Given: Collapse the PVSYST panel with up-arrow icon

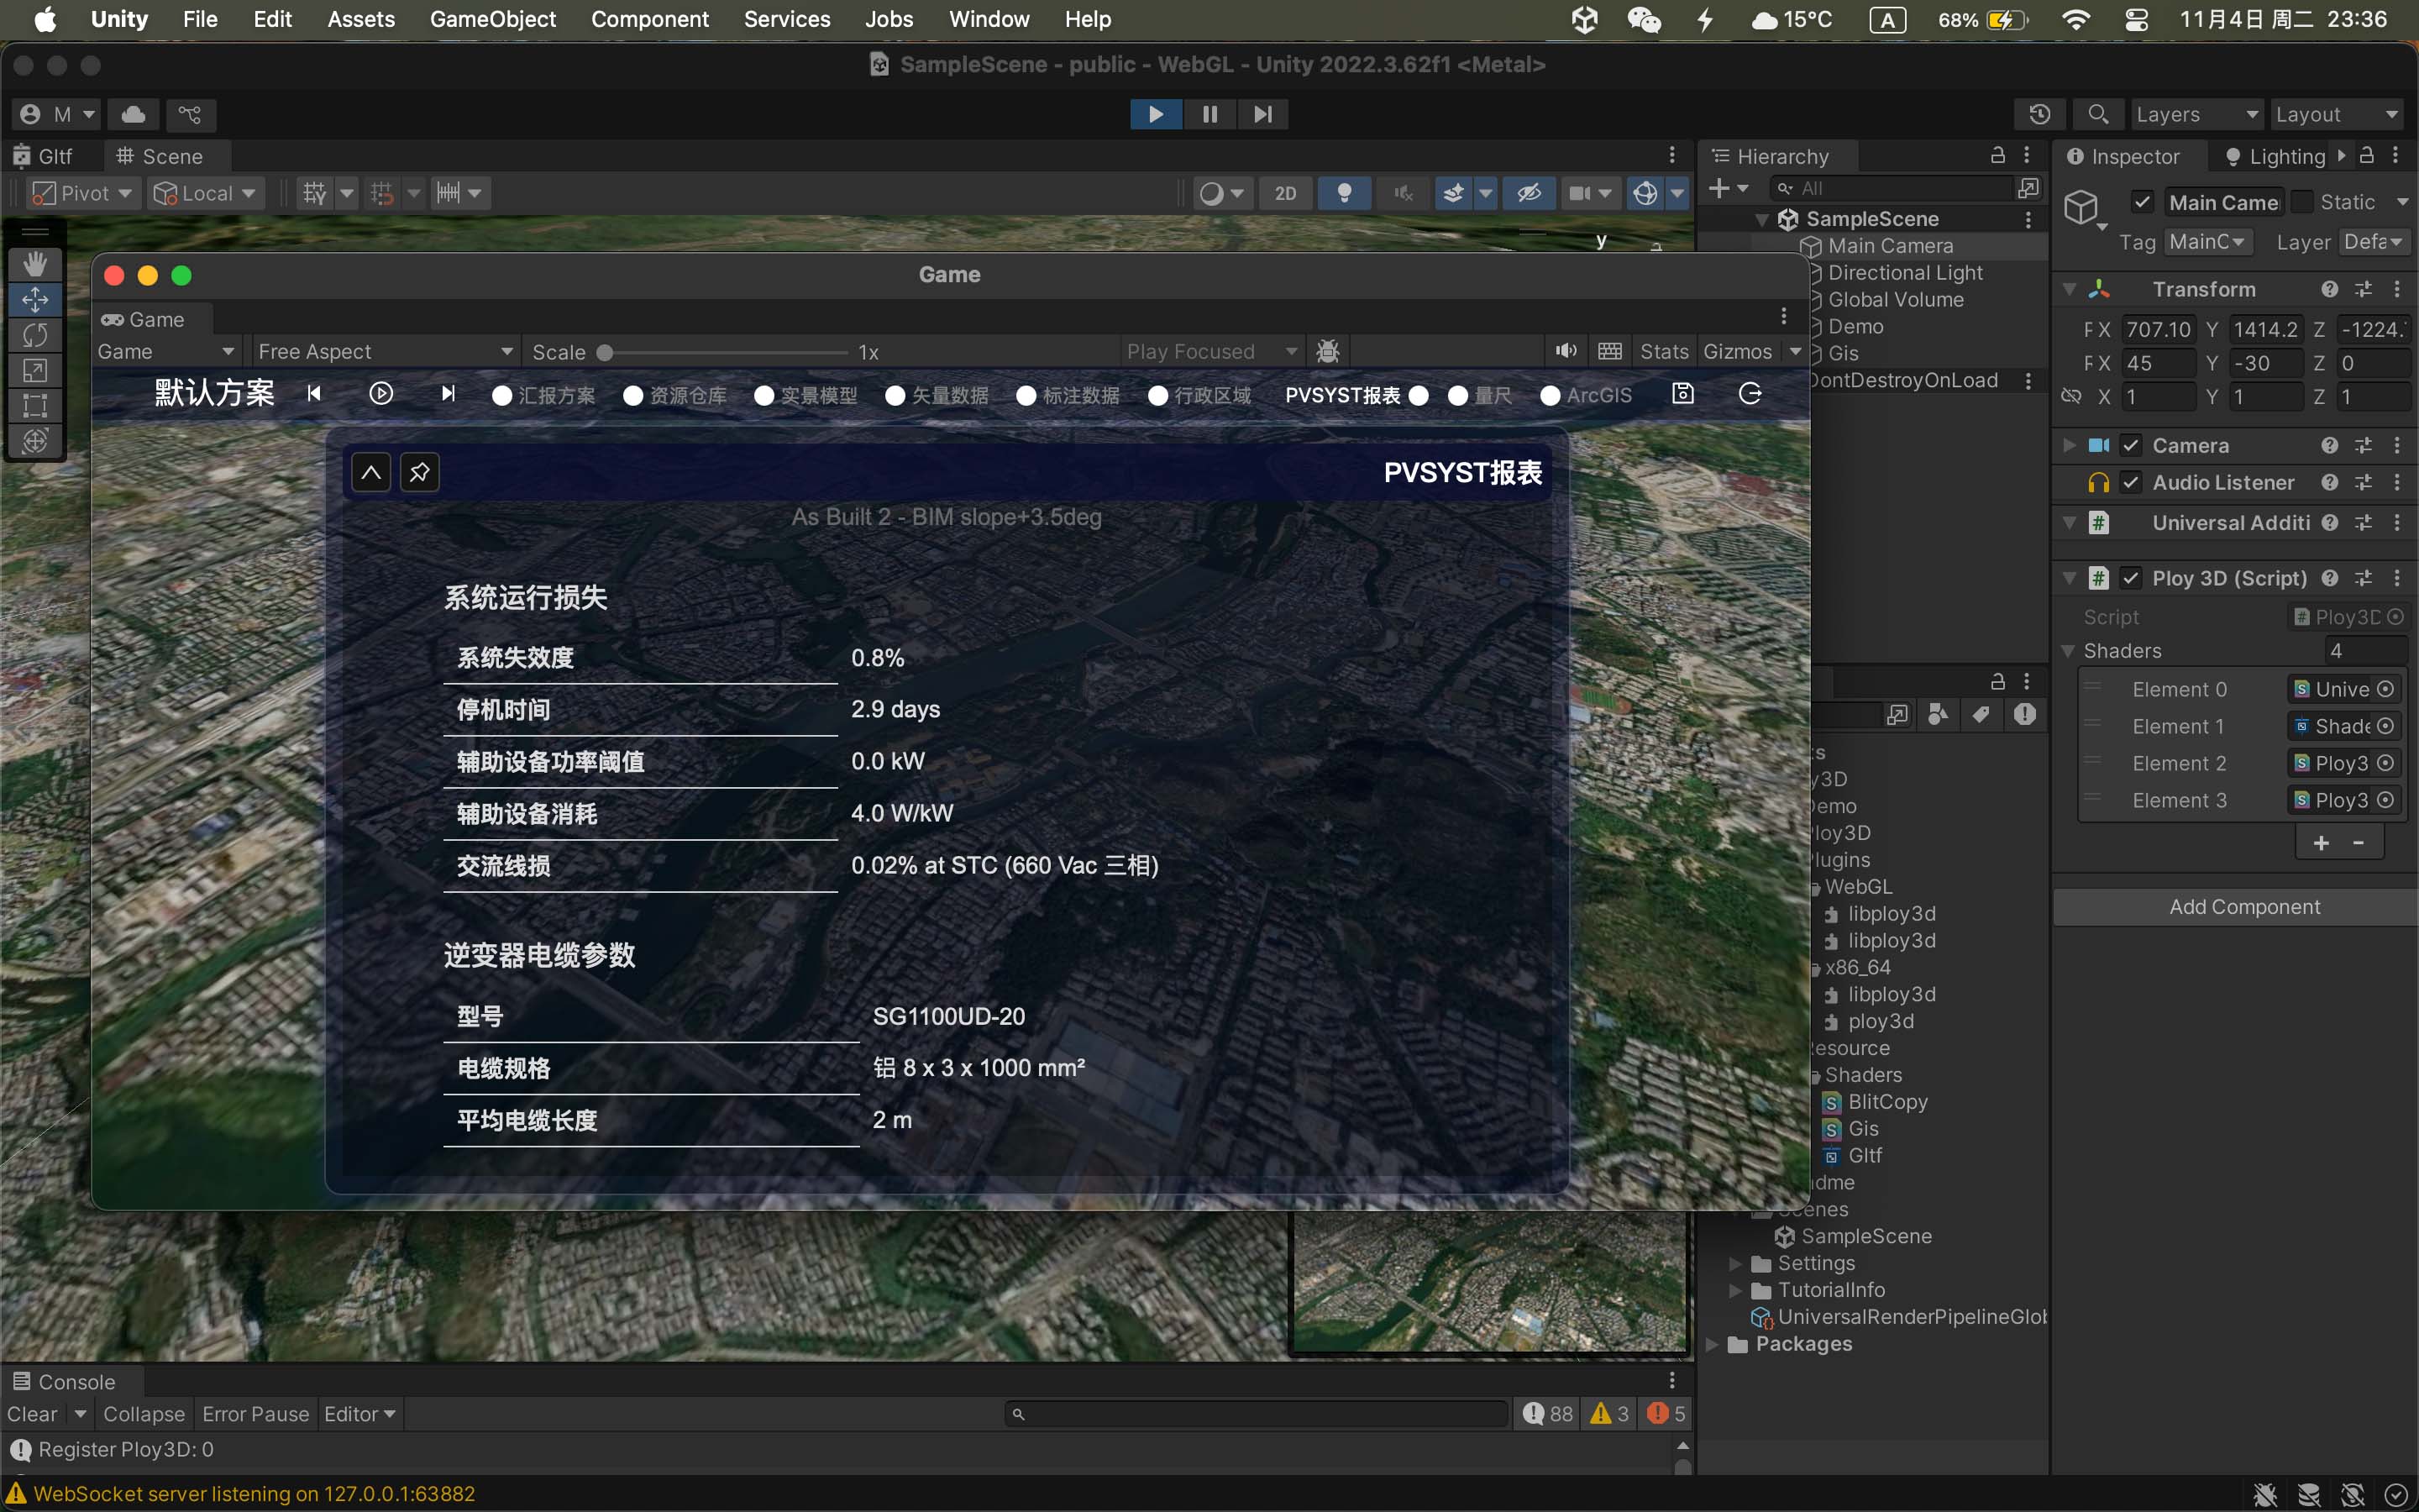Looking at the screenshot, I should pyautogui.click(x=371, y=472).
